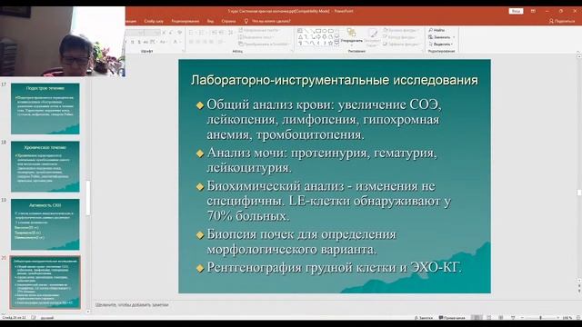This screenshot has width=582, height=327.
Task: Open the Шрифт group dialog launcher
Action: (x=183, y=51)
